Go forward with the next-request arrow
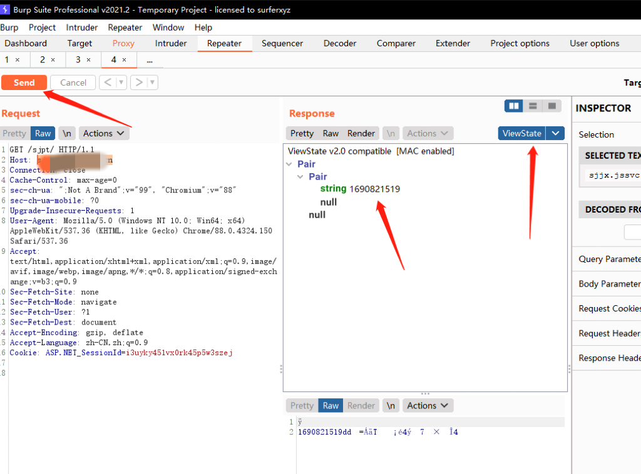This screenshot has width=641, height=474. pos(139,83)
